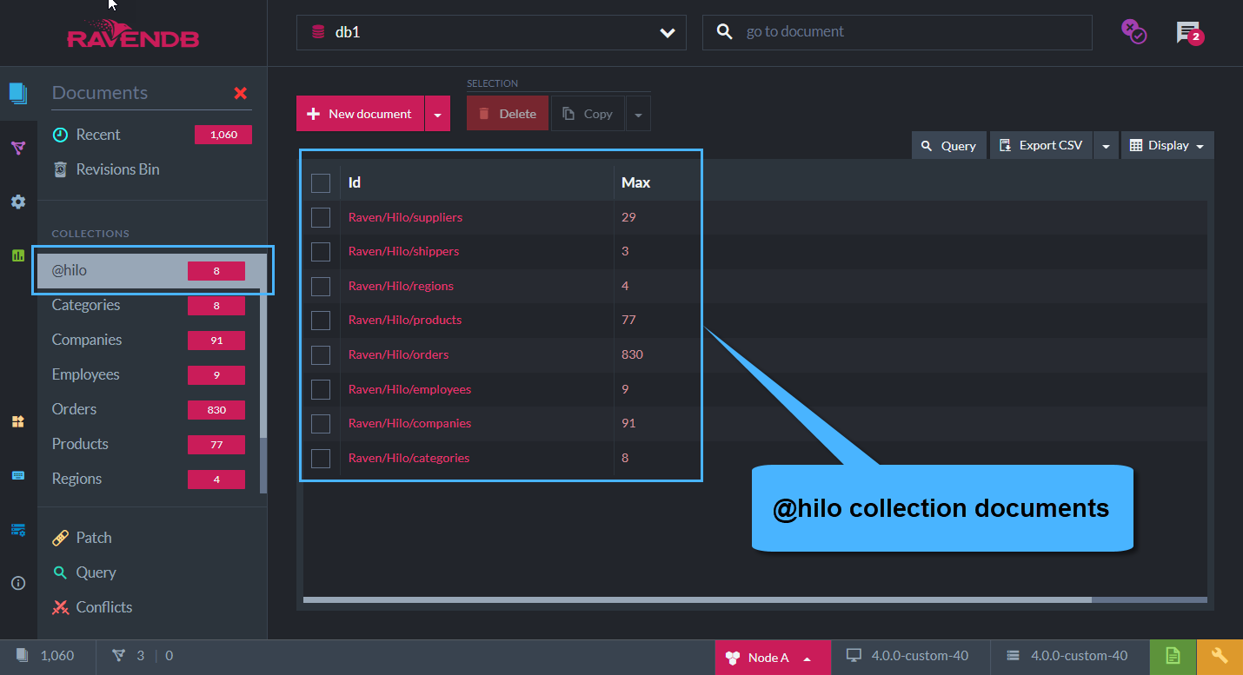This screenshot has width=1243, height=675.
Task: Click the Max column header
Action: [635, 182]
